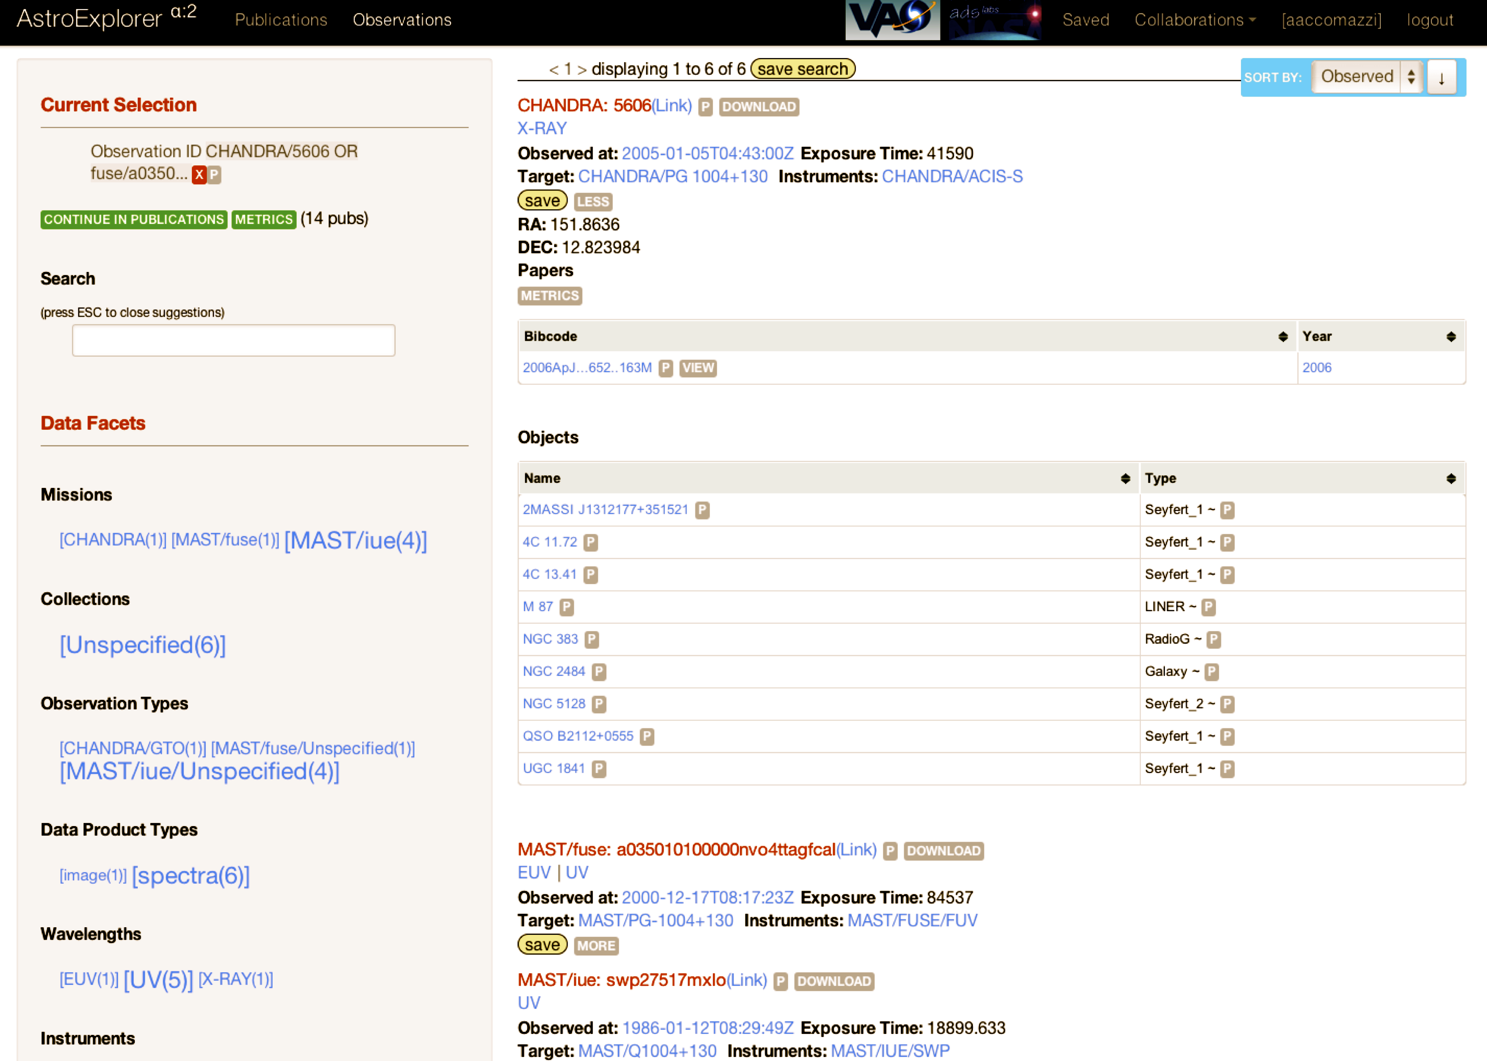Click P icon beside NGC 5128
This screenshot has height=1061, width=1487.
tap(599, 704)
